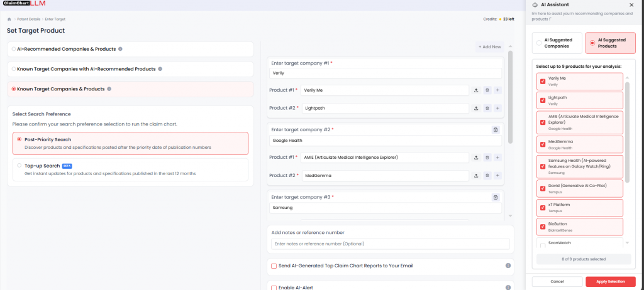Image resolution: width=644 pixels, height=290 pixels.
Task: Delete the Google Health target company
Action: pos(496,130)
